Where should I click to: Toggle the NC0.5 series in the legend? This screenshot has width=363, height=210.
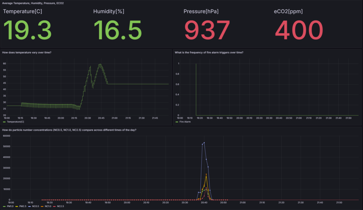click(36, 206)
